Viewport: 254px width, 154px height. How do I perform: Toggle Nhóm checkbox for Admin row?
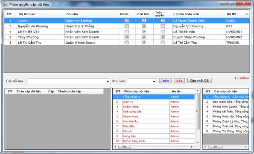(127, 21)
